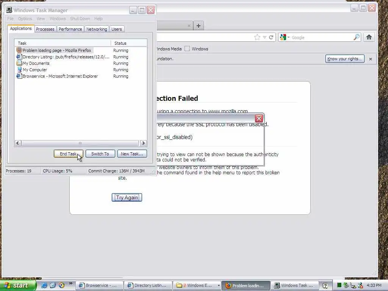The width and height of the screenshot is (388, 291).
Task: Select the Directory Listing /pub/firefox task row
Action: click(x=81, y=57)
